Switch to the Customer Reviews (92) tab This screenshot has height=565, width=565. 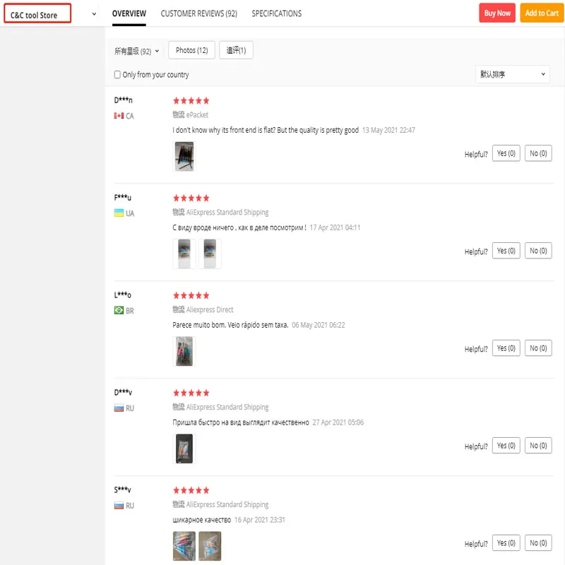198,13
